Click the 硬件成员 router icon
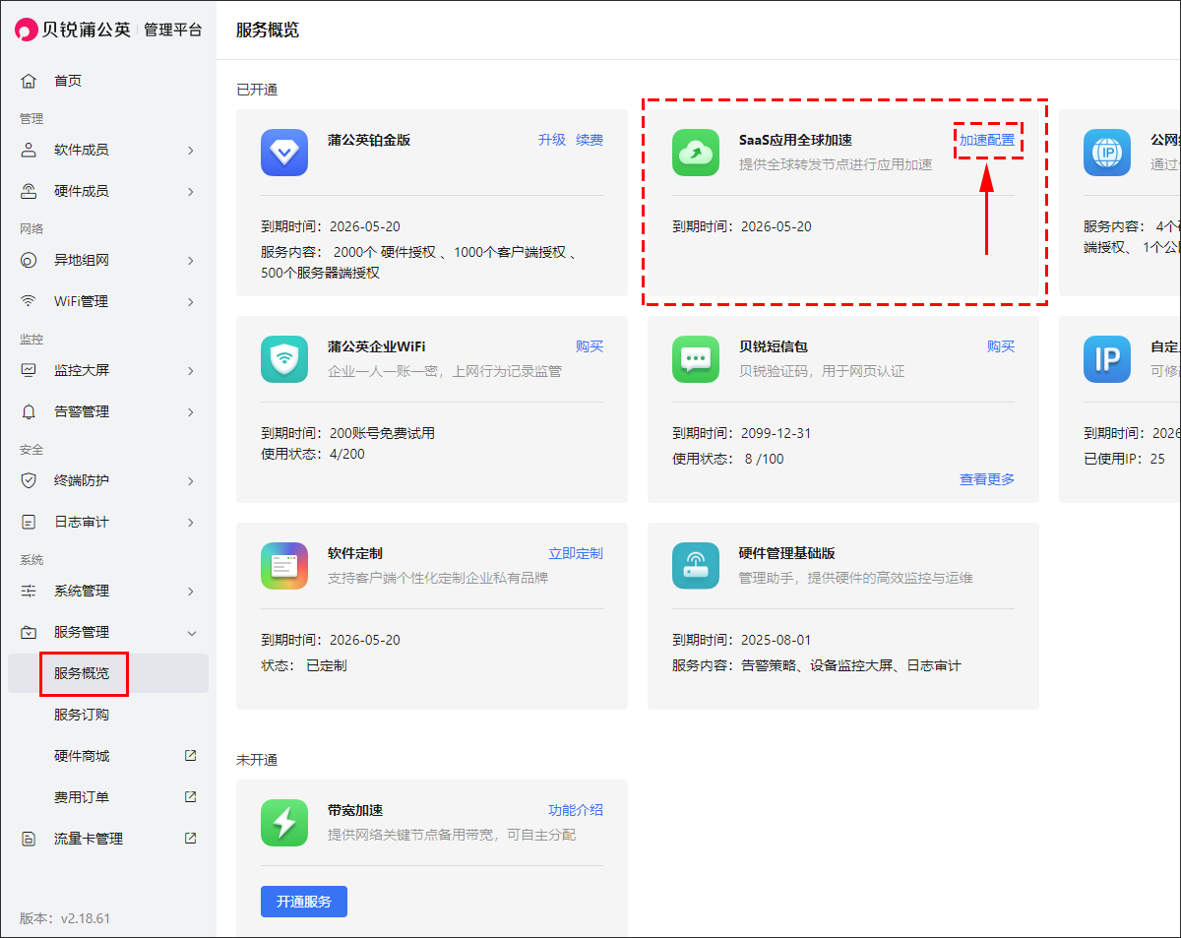 point(29,191)
